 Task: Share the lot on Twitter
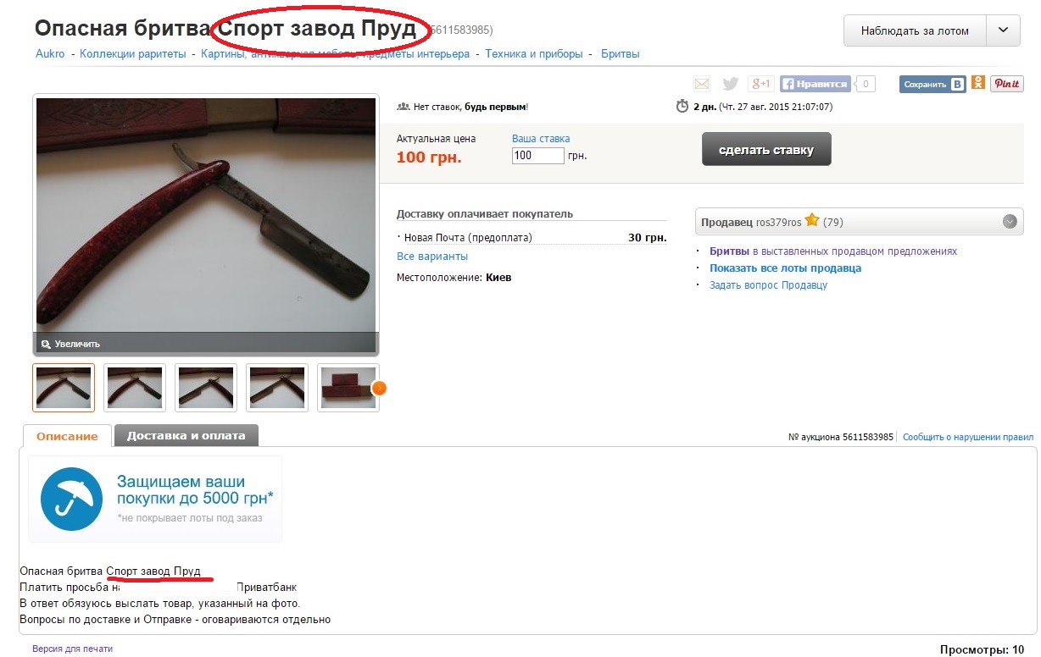point(730,84)
